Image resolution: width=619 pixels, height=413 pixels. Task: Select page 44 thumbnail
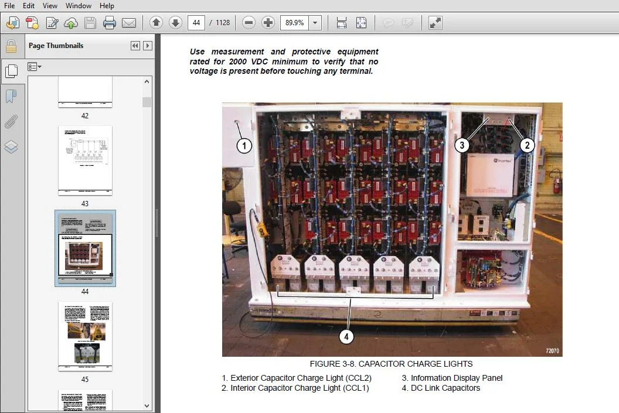pyautogui.click(x=85, y=248)
